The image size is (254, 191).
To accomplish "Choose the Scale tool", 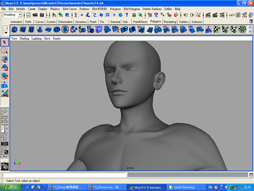I will point(4,76).
